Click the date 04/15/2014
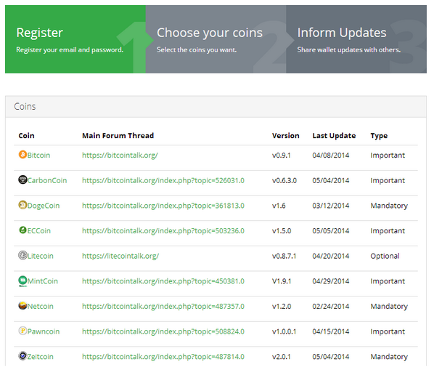 tap(331, 332)
